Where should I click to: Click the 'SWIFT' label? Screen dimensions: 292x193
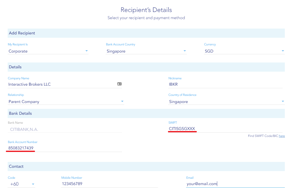[173, 123]
